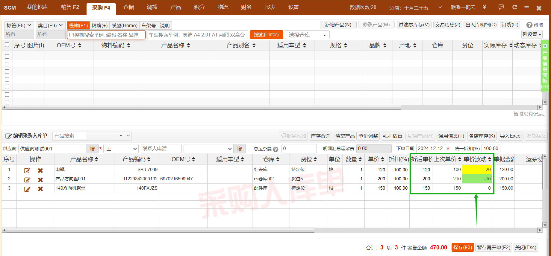Delete row 2 产品方向盘001 with red X
Viewport: 551px width, 256px height.
pyautogui.click(x=40, y=179)
